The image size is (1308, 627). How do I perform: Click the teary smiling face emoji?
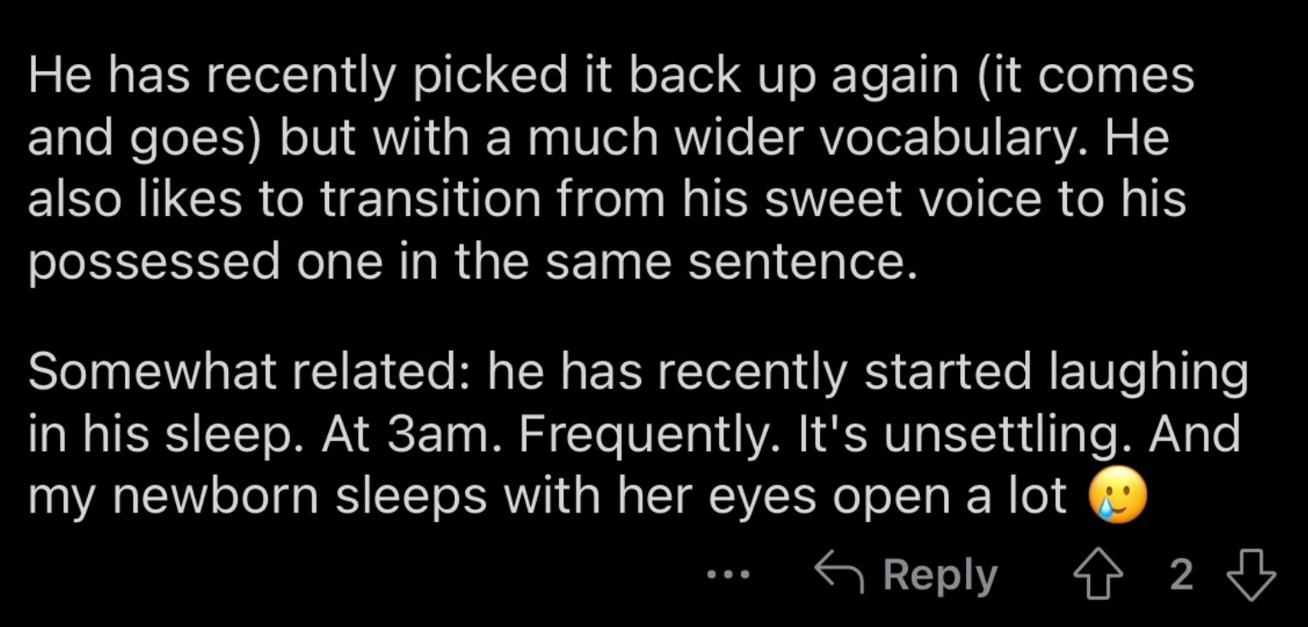pos(1116,498)
